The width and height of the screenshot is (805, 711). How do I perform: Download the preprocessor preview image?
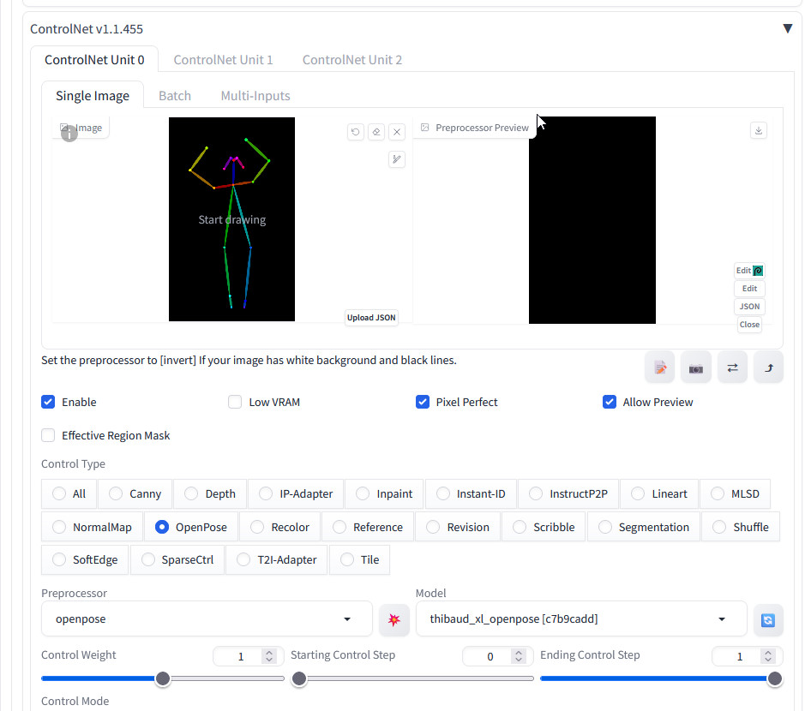click(x=759, y=130)
